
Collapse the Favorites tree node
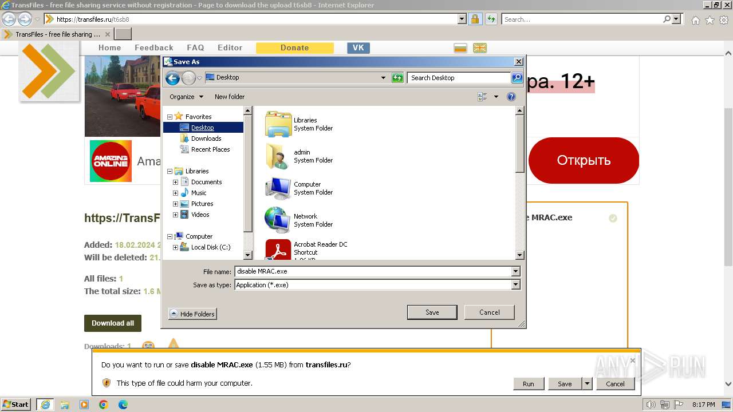[x=170, y=117]
